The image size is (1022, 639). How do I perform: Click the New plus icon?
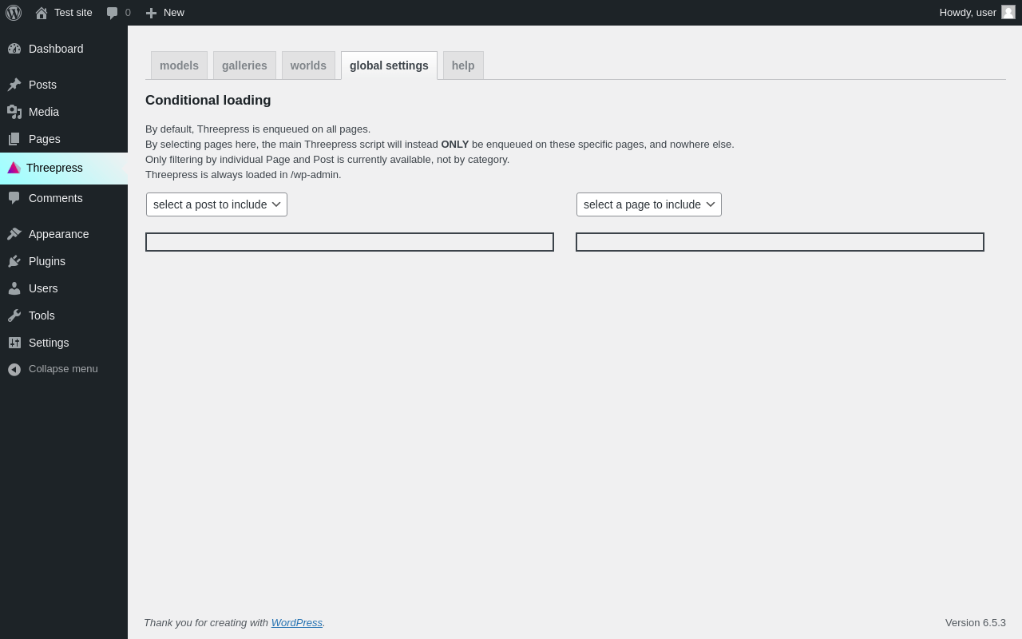(151, 13)
